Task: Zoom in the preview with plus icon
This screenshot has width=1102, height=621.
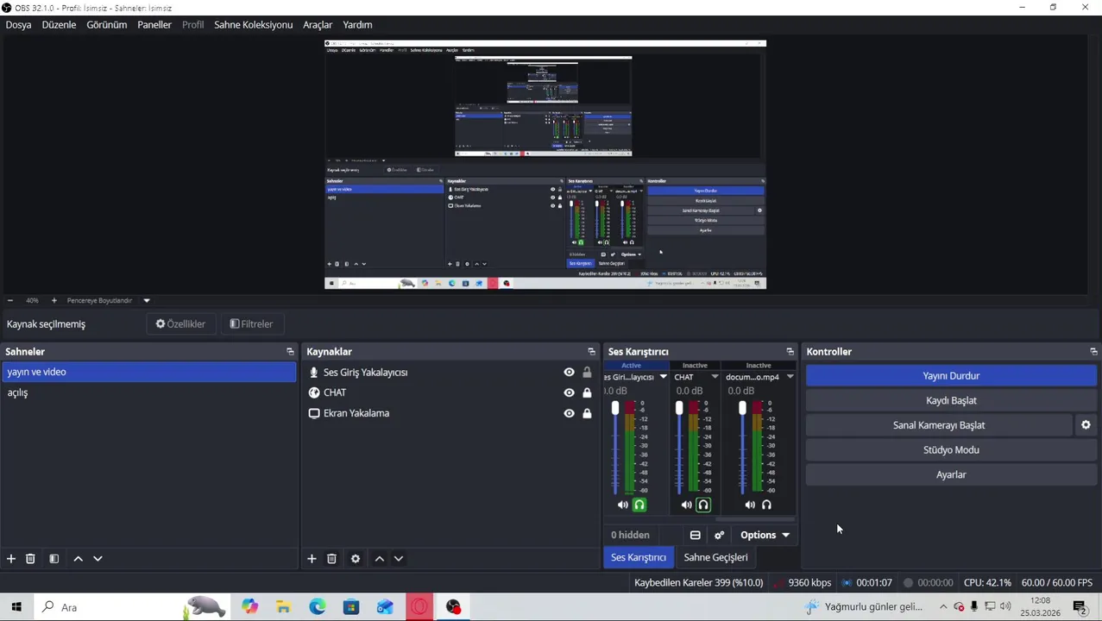Action: [54, 300]
